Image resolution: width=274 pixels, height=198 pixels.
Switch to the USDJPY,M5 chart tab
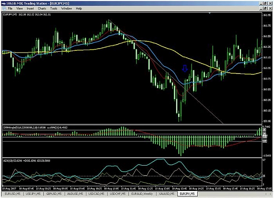pos(33,194)
